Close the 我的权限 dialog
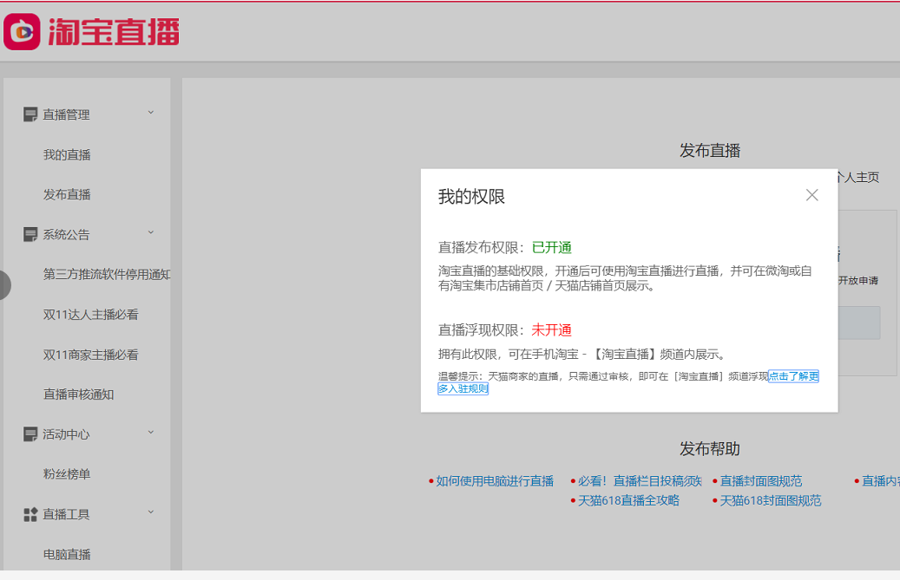Screen dimensions: 900x580 pos(811,195)
